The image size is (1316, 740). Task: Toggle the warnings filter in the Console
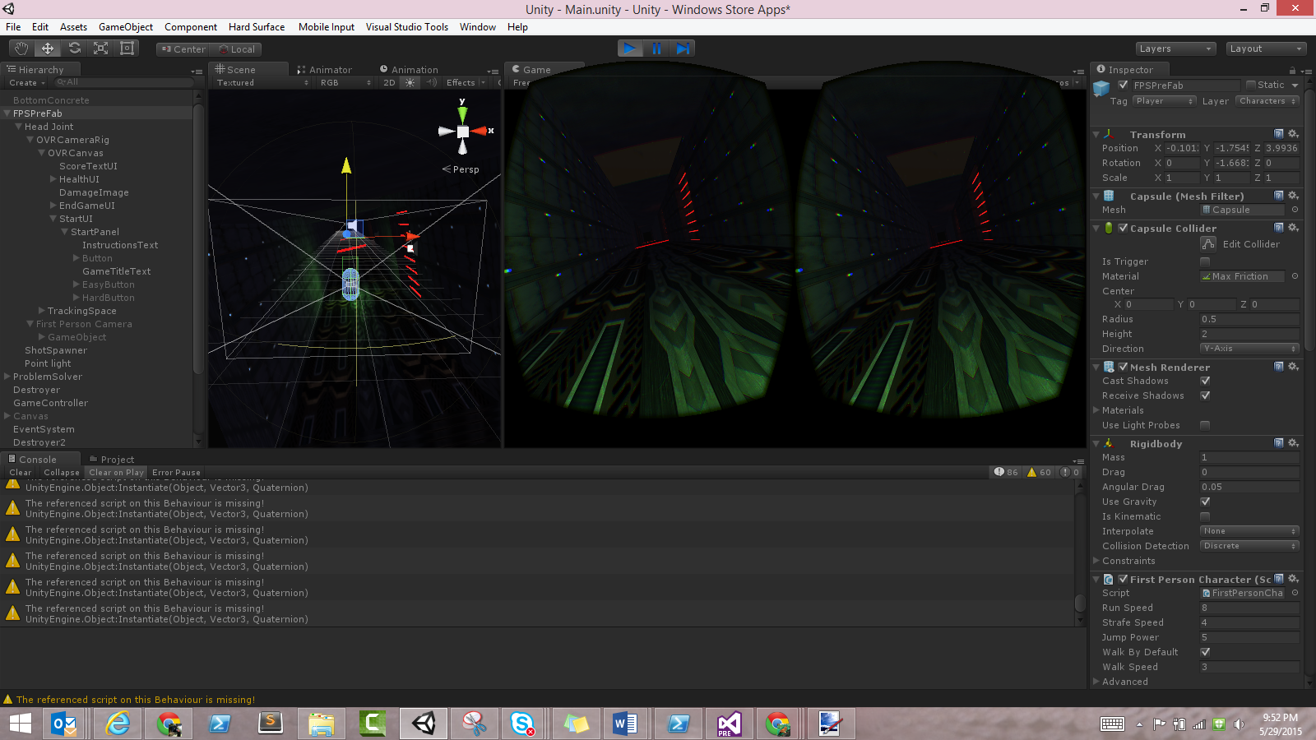click(1039, 472)
